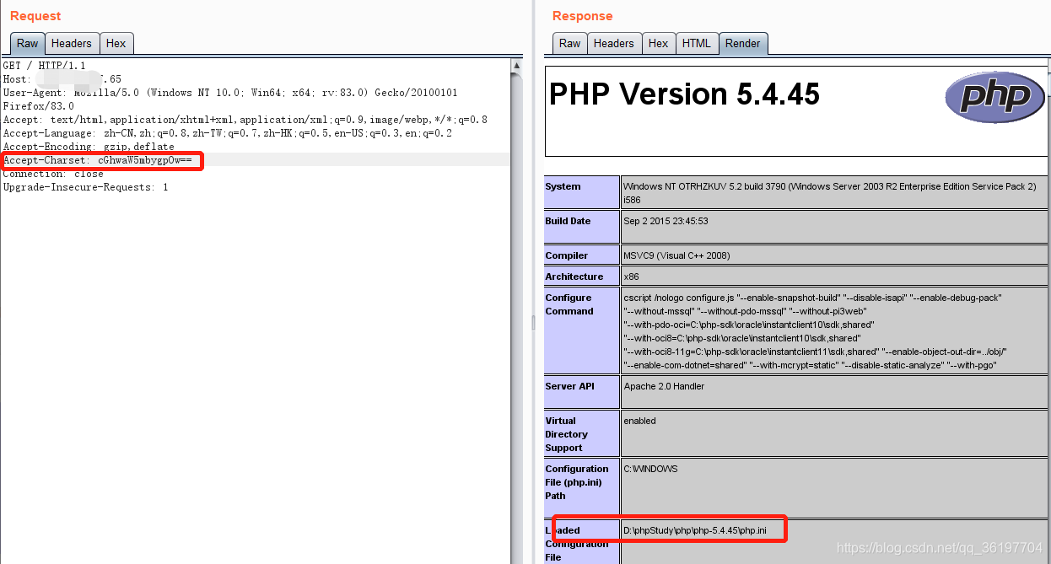This screenshot has height=564, width=1051.
Task: Click the C:\WINDOWS configuration path value
Action: click(x=650, y=469)
